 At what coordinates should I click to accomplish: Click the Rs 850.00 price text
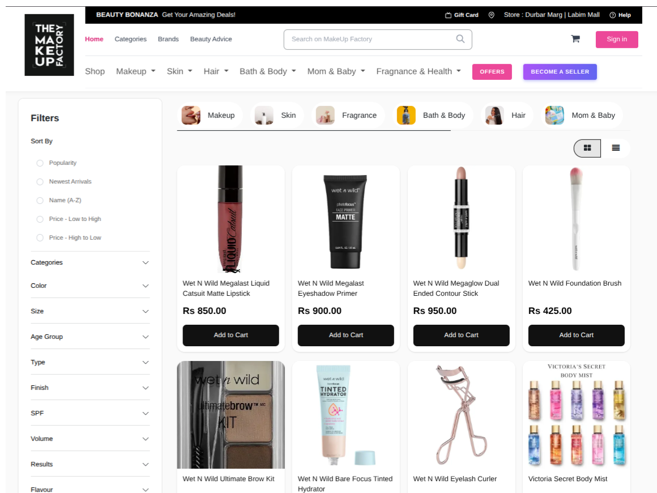coord(204,311)
